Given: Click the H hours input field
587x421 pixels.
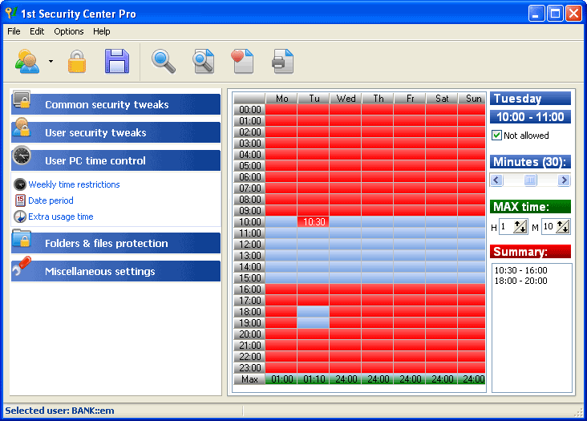Looking at the screenshot, I should coord(506,227).
